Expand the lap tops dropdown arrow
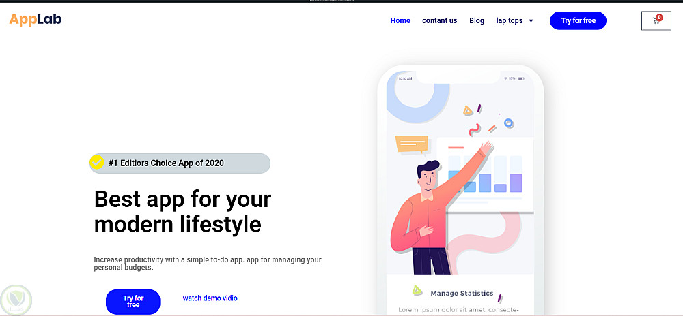This screenshot has height=316, width=683. click(531, 21)
